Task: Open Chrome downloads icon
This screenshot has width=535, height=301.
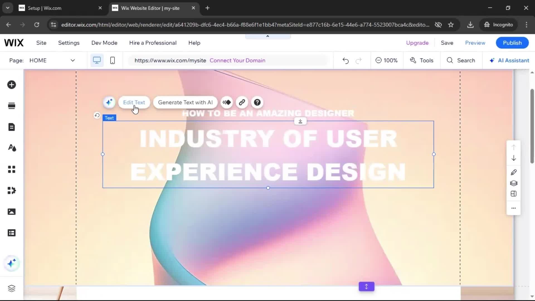Action: (x=470, y=25)
